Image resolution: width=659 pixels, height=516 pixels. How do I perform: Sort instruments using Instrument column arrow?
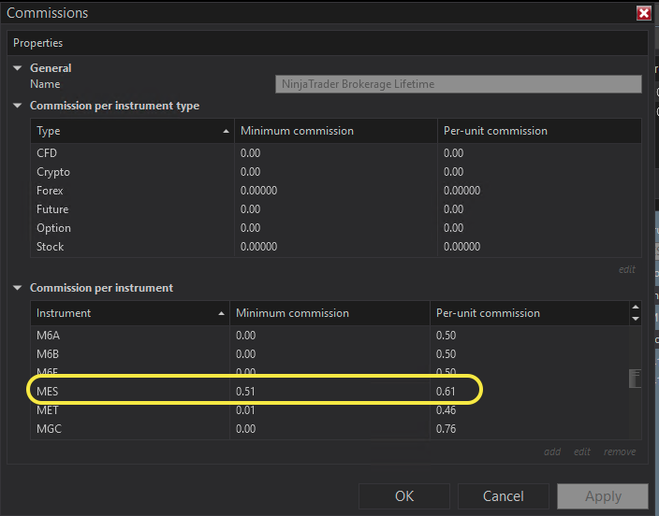pos(221,313)
